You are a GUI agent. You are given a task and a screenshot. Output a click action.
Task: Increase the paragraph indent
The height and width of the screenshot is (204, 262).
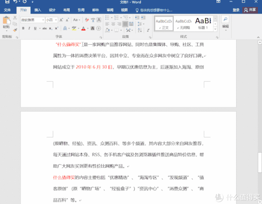point(143,18)
